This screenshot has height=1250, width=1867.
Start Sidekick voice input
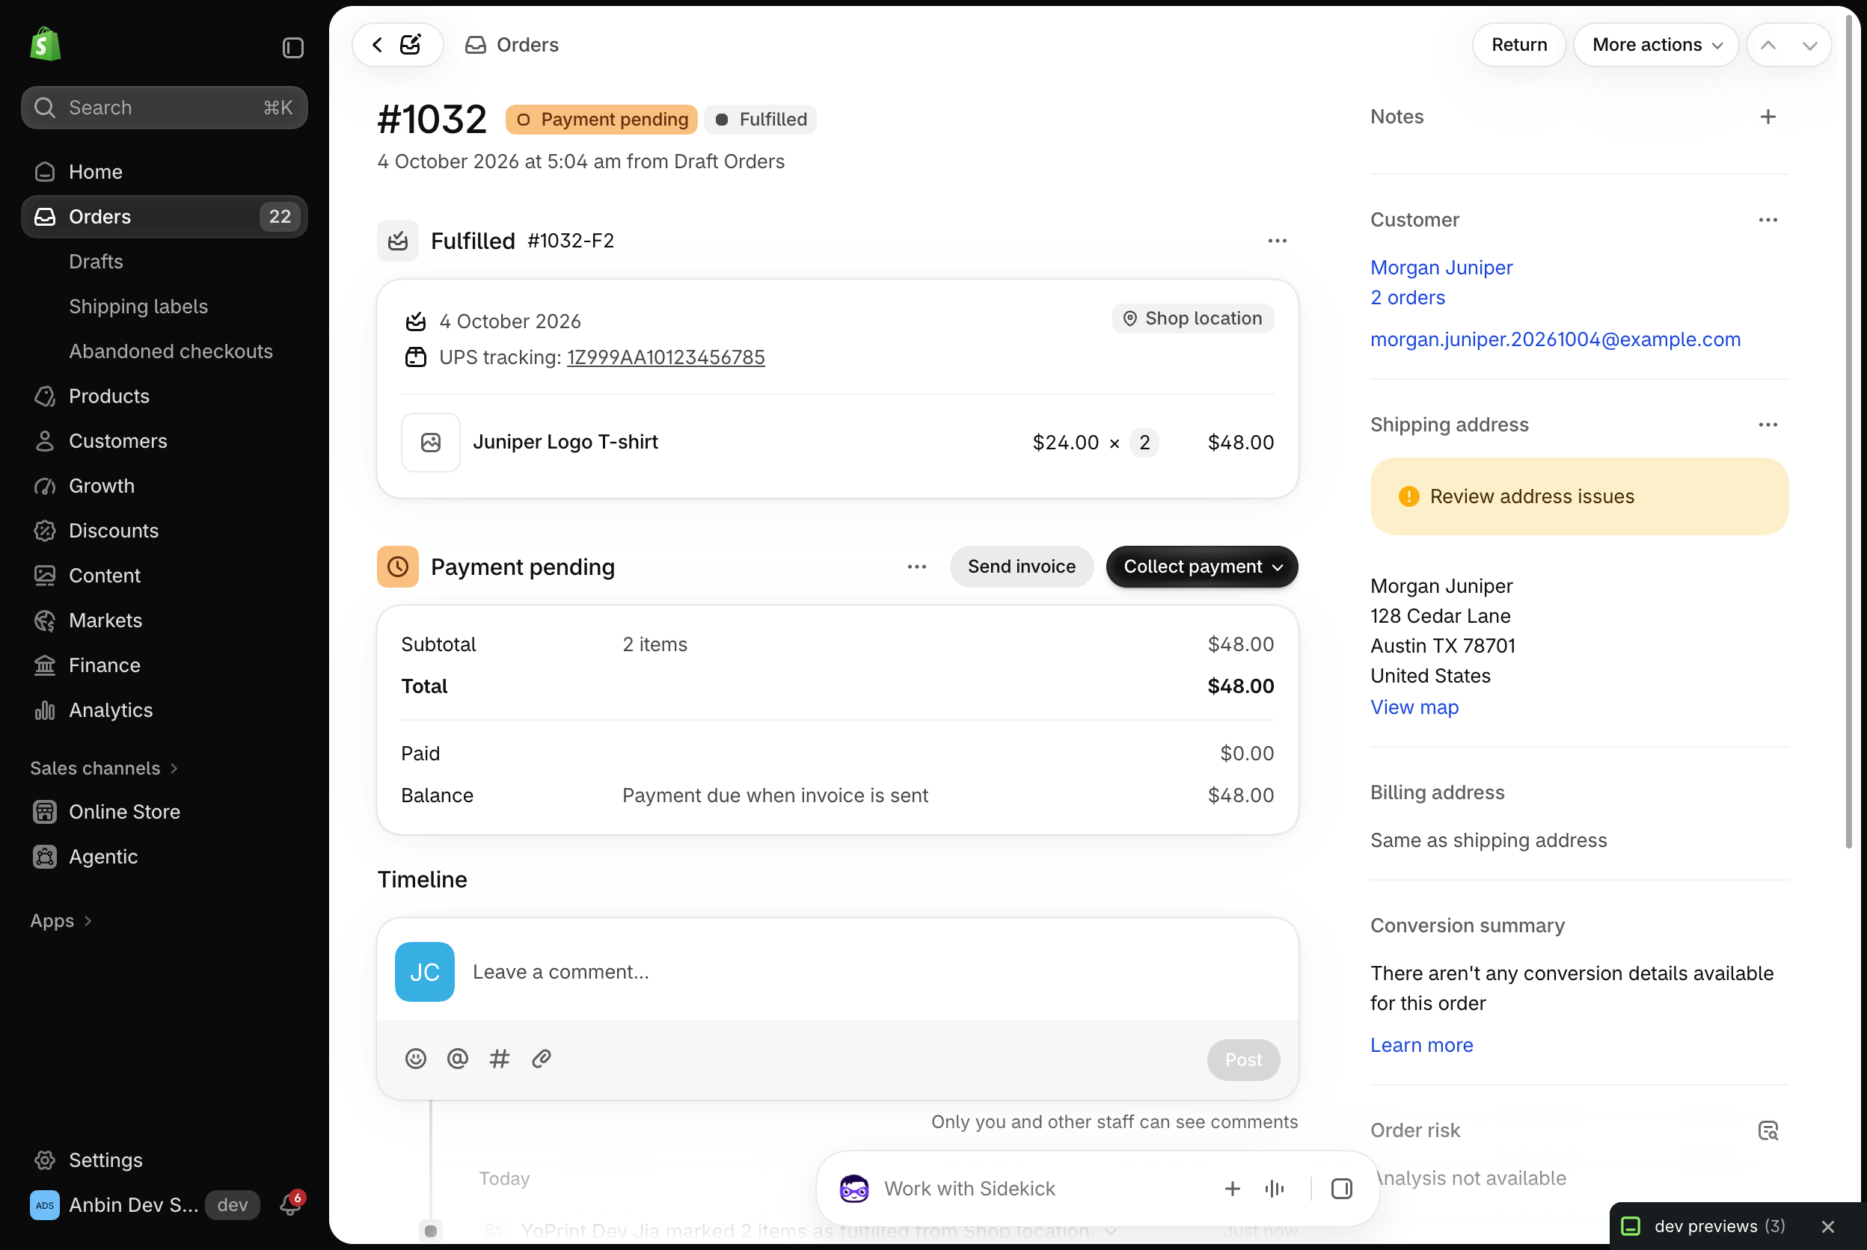(1275, 1189)
